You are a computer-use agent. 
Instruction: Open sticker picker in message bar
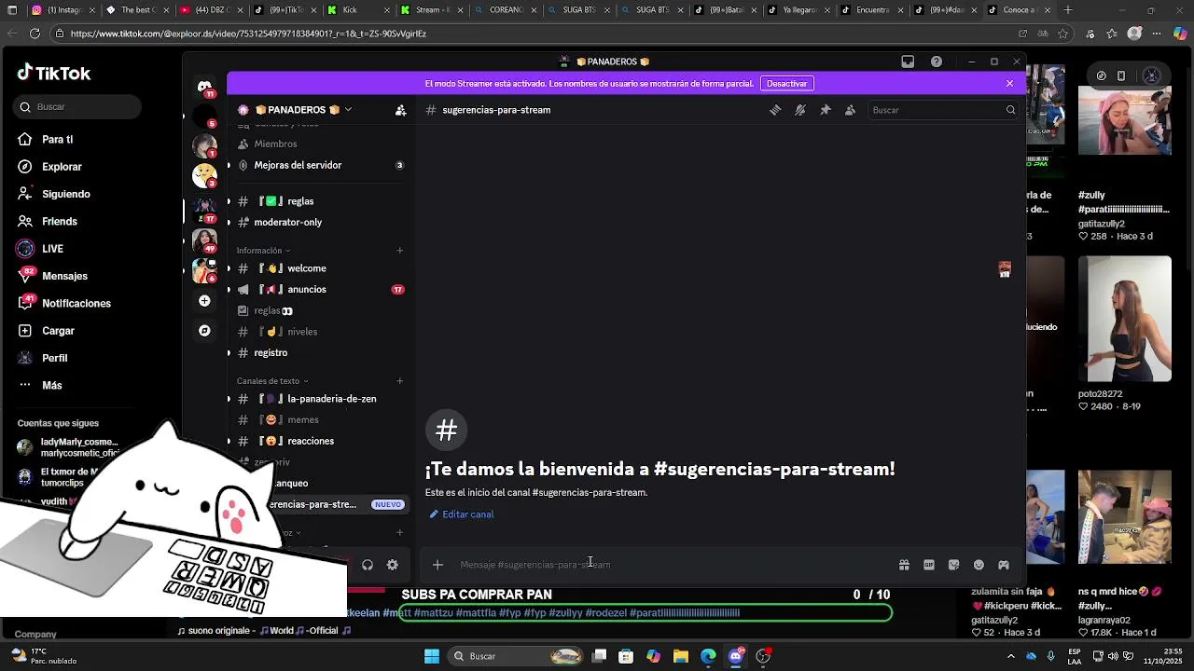tap(953, 565)
